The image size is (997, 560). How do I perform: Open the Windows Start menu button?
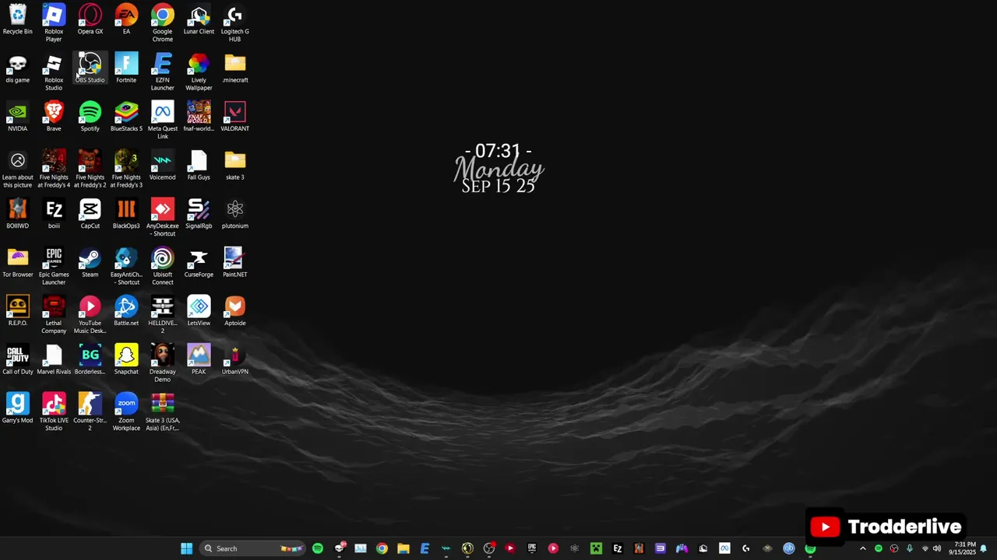[x=186, y=548]
